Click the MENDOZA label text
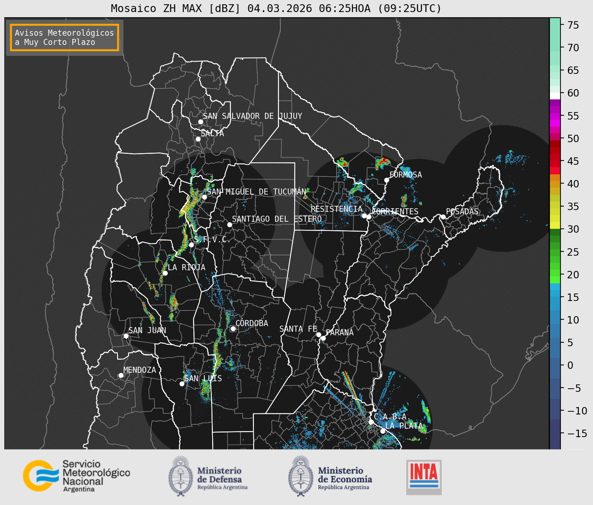Screen dimensions: 593x505 click(x=140, y=370)
